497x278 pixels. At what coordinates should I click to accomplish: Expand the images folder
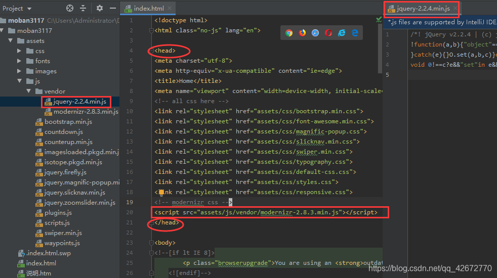click(19, 71)
